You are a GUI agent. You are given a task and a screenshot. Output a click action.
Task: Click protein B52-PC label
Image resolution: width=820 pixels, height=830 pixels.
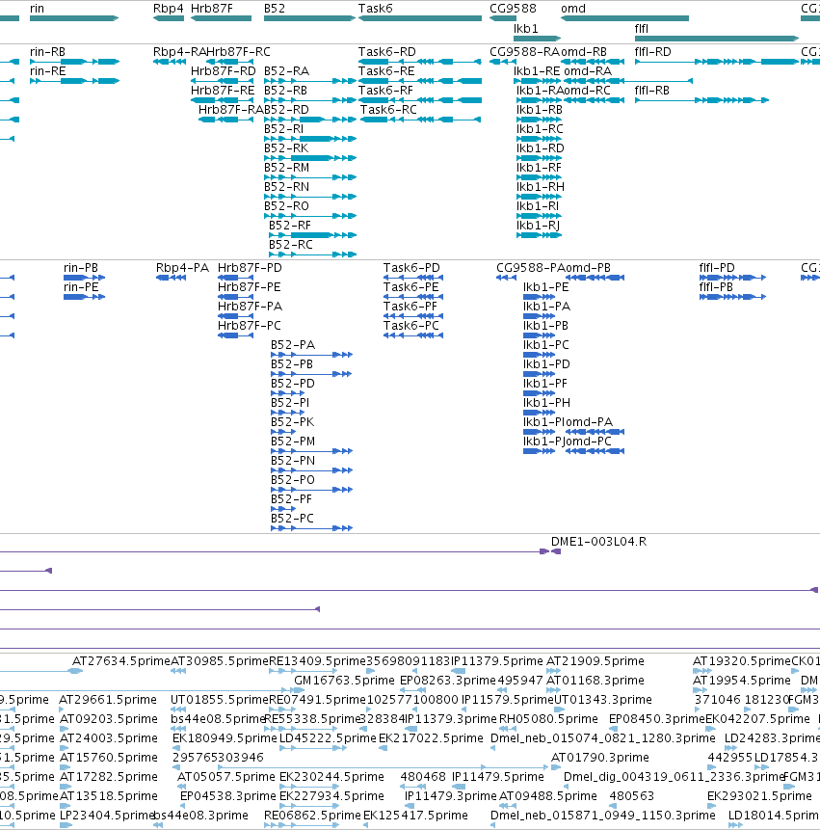pos(292,519)
